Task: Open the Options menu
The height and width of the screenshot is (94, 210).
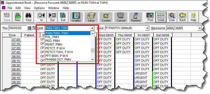Action: (x=39, y=8)
